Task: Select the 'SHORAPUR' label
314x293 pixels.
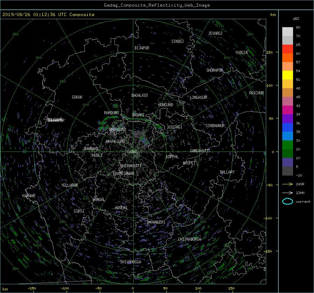Action: [x=215, y=70]
